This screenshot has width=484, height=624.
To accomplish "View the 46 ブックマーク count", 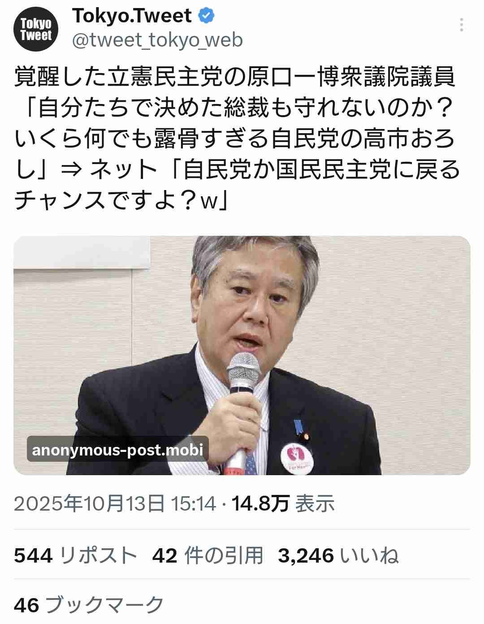I will tap(89, 605).
